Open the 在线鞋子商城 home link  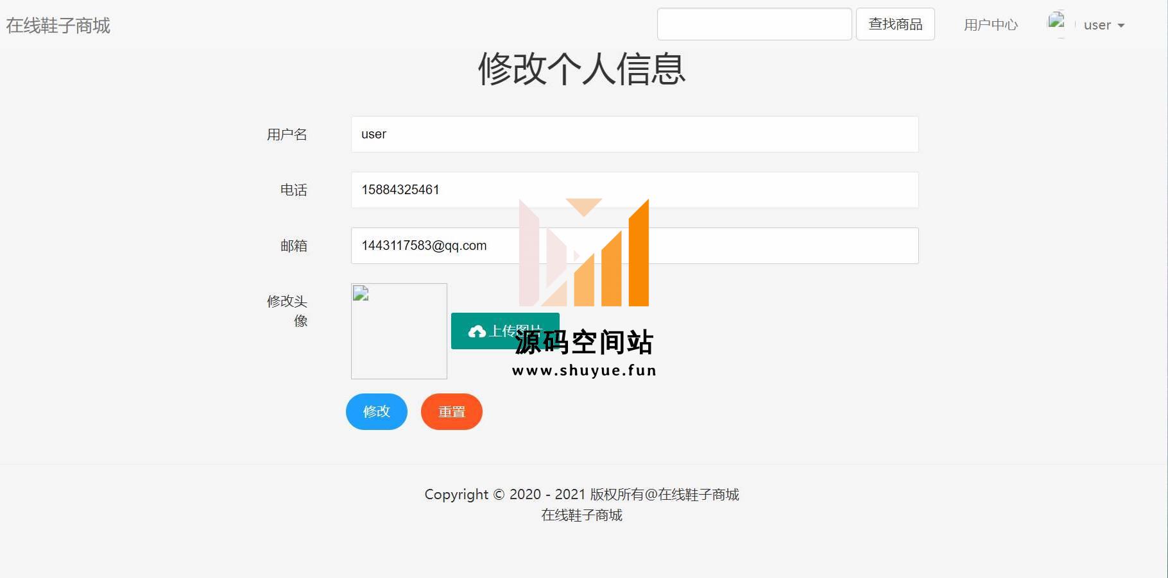[58, 26]
